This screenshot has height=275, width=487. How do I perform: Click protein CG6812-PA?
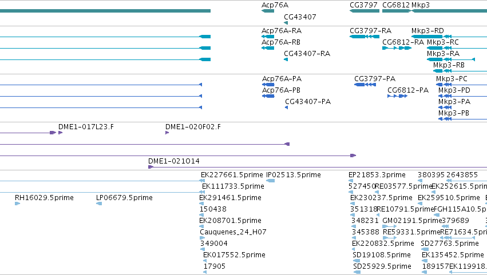(x=408, y=90)
